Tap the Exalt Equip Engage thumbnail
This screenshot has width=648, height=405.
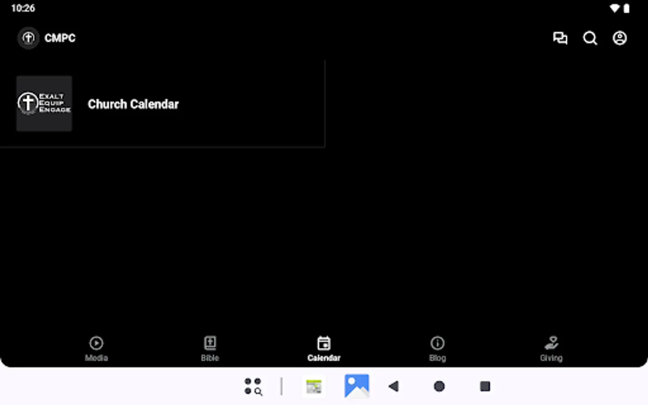[44, 103]
